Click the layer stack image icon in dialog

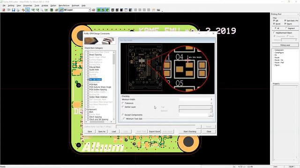pyautogui.click(x=108, y=41)
